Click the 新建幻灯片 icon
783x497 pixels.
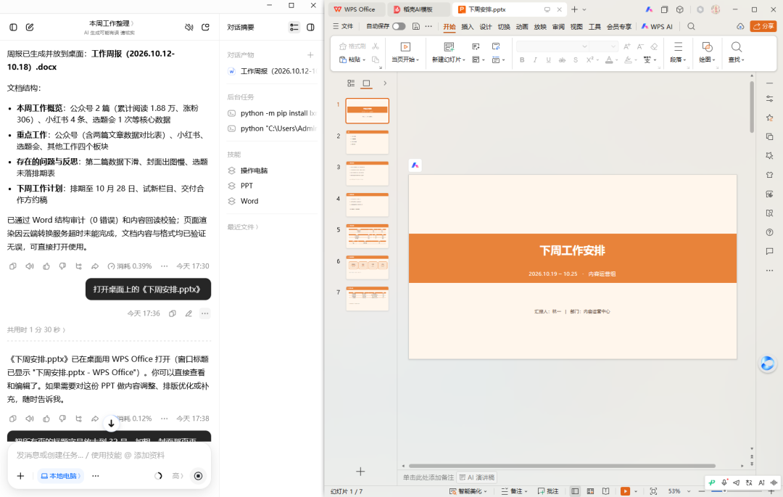point(449,47)
